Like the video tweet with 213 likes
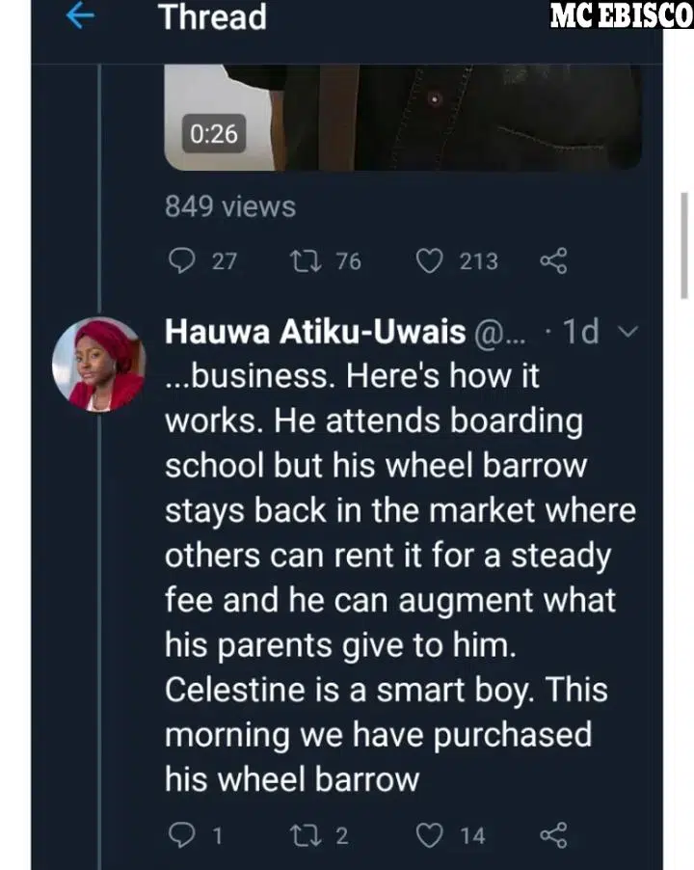Screen dimensions: 694x870 point(430,260)
